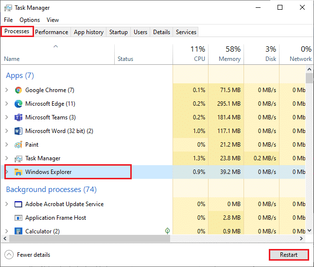Click the vertical scrollbar down arrow
Screen dimensions: 314x267
(310, 230)
